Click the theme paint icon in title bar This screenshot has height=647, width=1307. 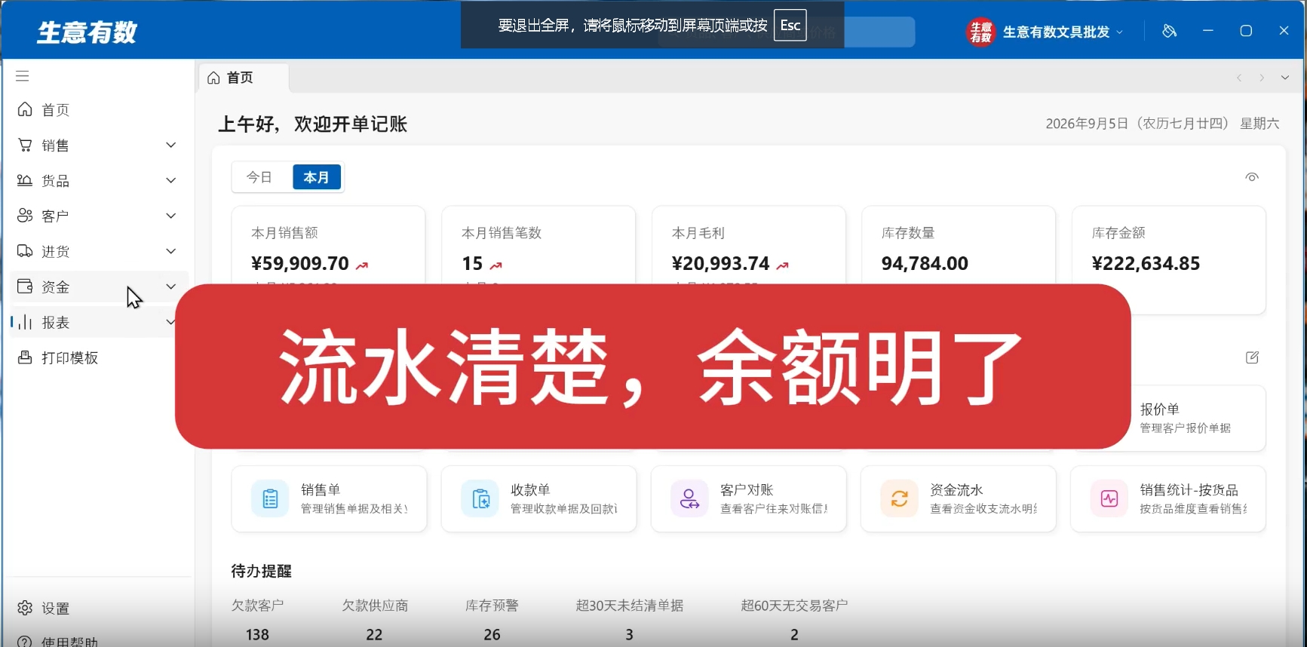pos(1169,31)
